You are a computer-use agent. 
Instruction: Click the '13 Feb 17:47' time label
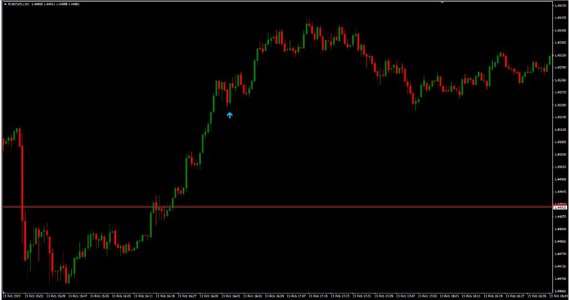pyautogui.click(x=405, y=296)
